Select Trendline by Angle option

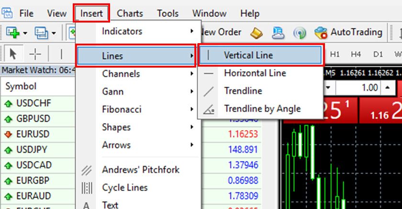[262, 108]
